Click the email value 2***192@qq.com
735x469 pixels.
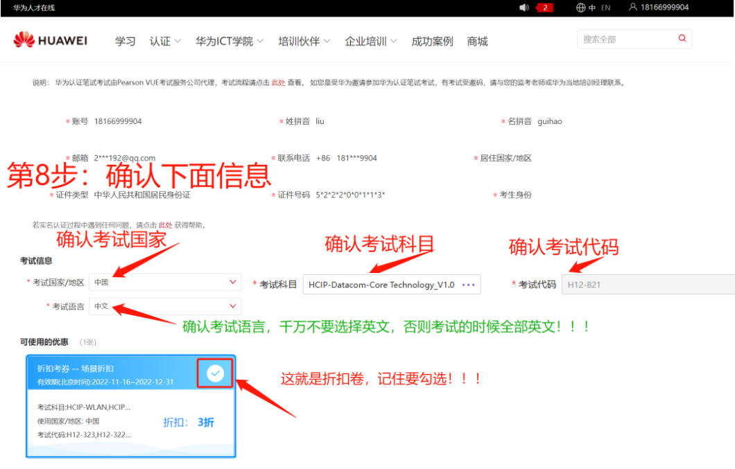(125, 158)
